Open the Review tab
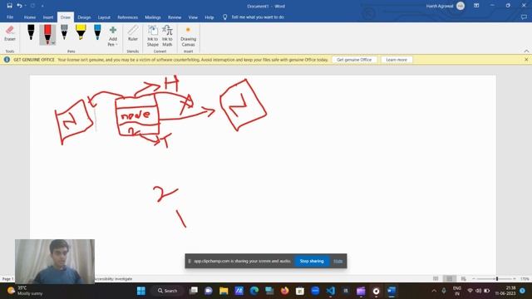Screen dimensions: 532x299 point(175,17)
